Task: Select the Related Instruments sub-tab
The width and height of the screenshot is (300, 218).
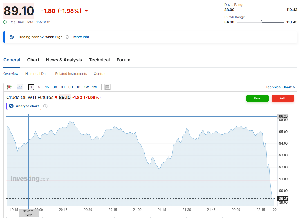Action: point(71,74)
